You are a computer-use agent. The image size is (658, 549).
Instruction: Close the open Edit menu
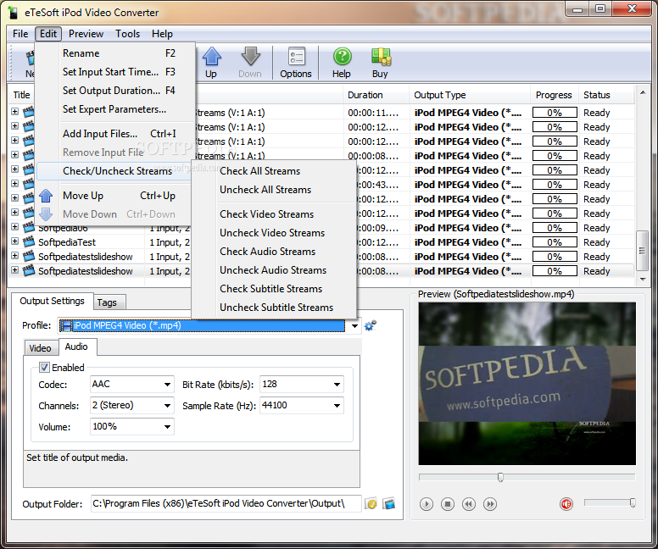click(48, 34)
